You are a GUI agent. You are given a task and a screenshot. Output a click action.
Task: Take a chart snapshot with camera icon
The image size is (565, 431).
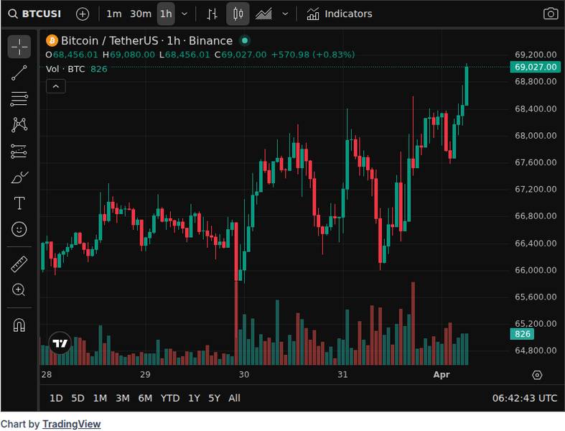[551, 14]
